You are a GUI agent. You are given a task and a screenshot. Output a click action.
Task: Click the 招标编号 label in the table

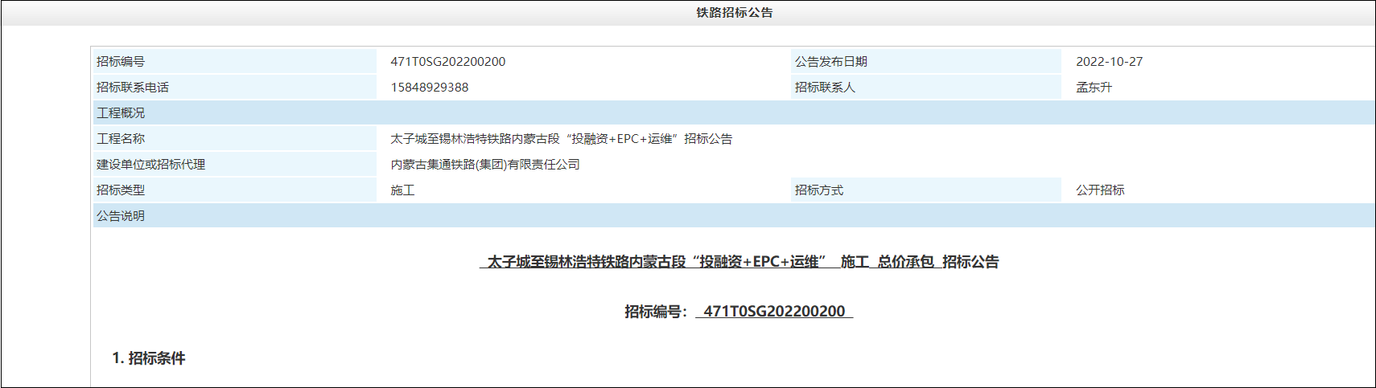click(x=121, y=62)
